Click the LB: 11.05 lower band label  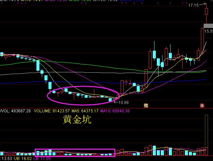pyautogui.click(x=42, y=159)
